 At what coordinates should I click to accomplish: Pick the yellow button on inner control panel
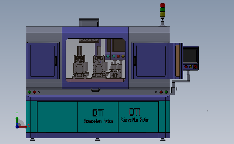click(x=123, y=56)
